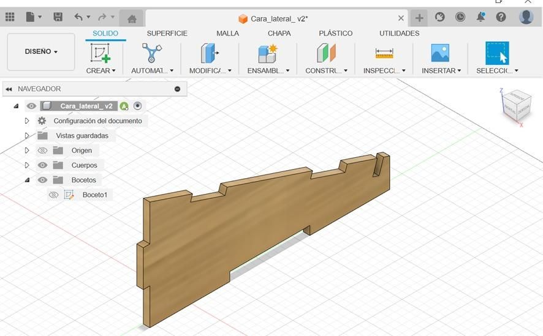Collapse the Cara_lateral_v2 root node
The width and height of the screenshot is (543, 336).
(x=16, y=106)
